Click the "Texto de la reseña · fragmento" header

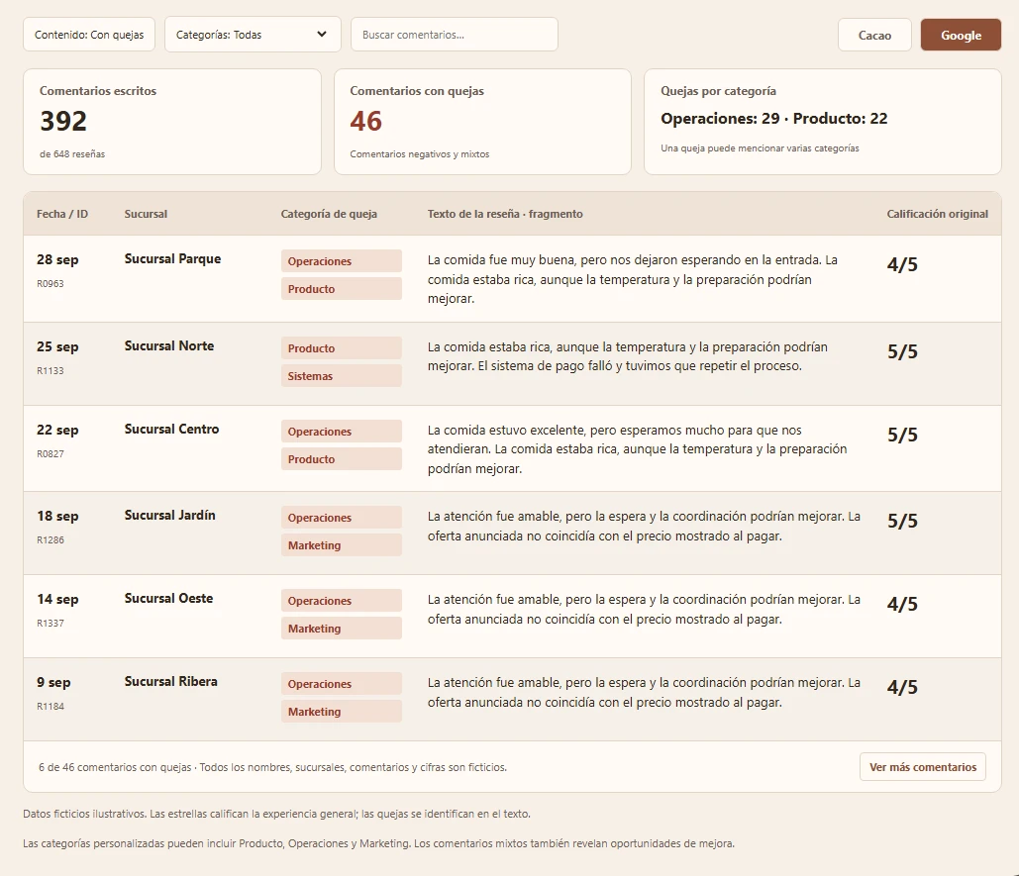(505, 214)
